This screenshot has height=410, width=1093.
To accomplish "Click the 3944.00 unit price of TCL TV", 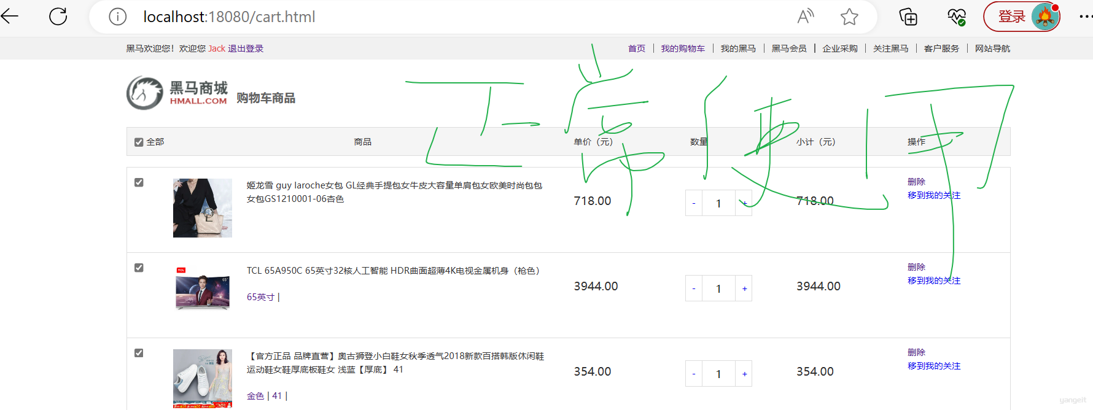I will [x=596, y=286].
